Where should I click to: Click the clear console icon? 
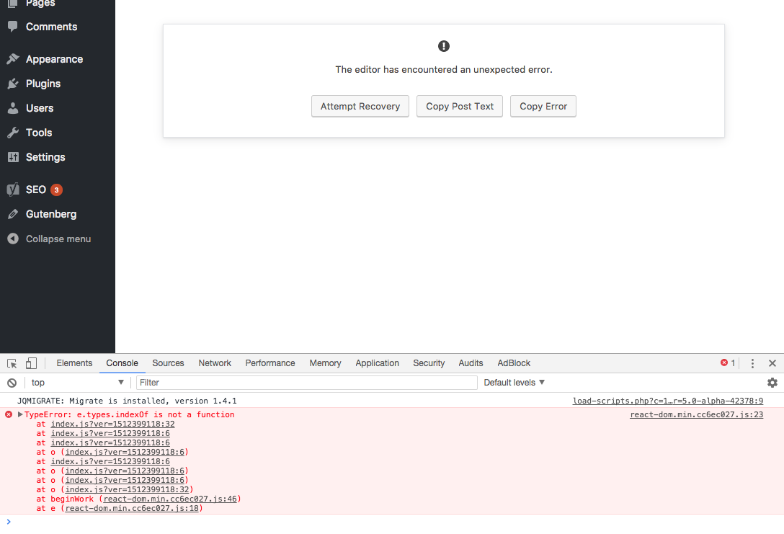pos(12,383)
